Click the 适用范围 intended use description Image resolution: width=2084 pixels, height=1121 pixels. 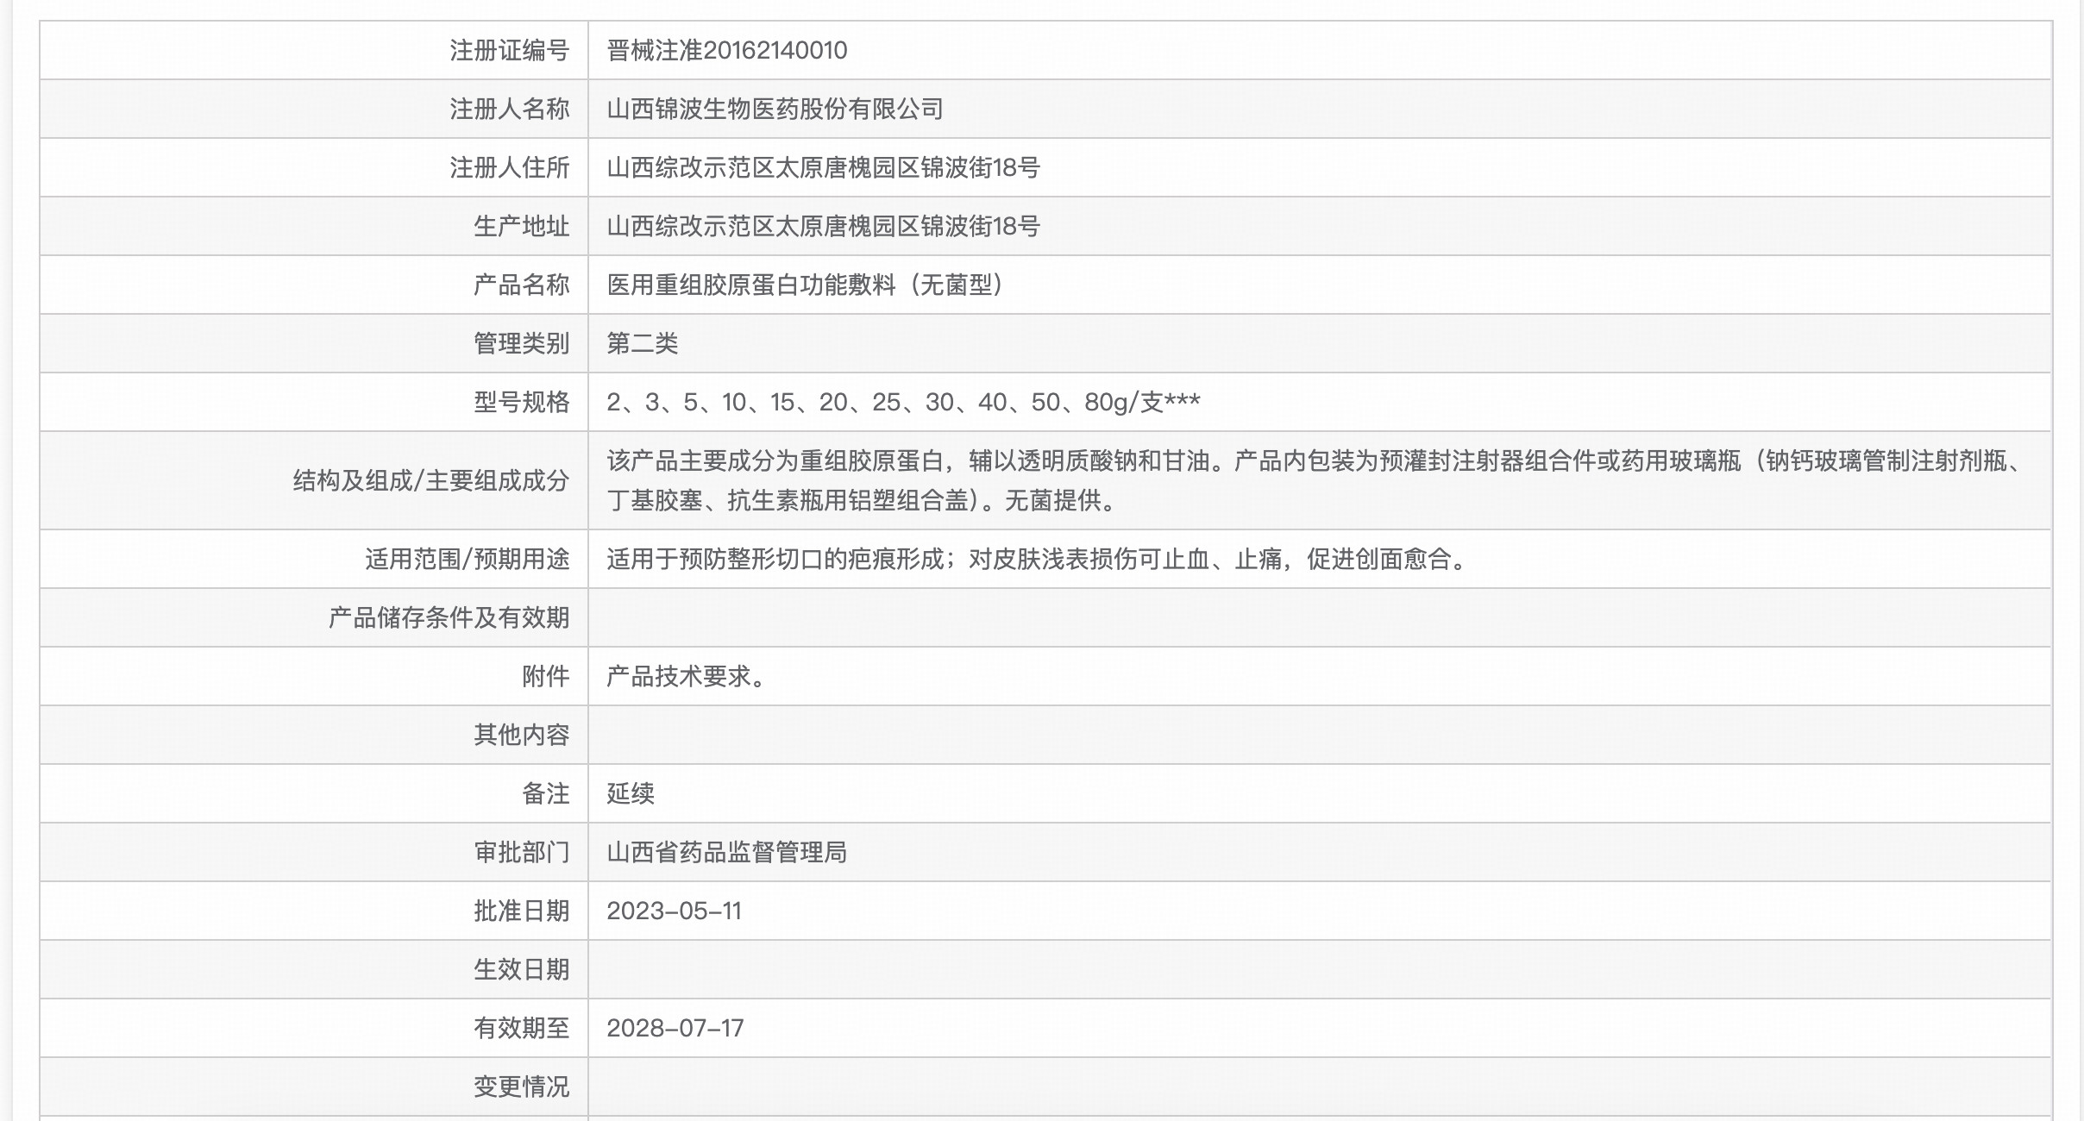pos(1035,560)
